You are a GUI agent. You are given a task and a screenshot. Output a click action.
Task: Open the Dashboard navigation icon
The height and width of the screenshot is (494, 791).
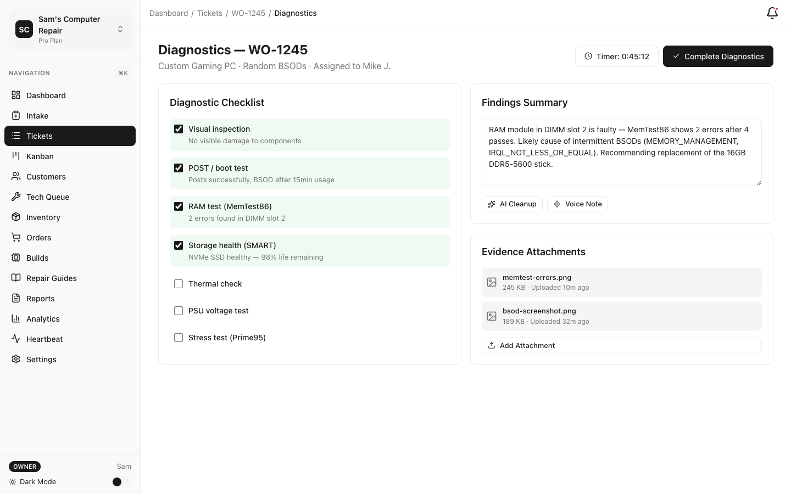coord(16,95)
